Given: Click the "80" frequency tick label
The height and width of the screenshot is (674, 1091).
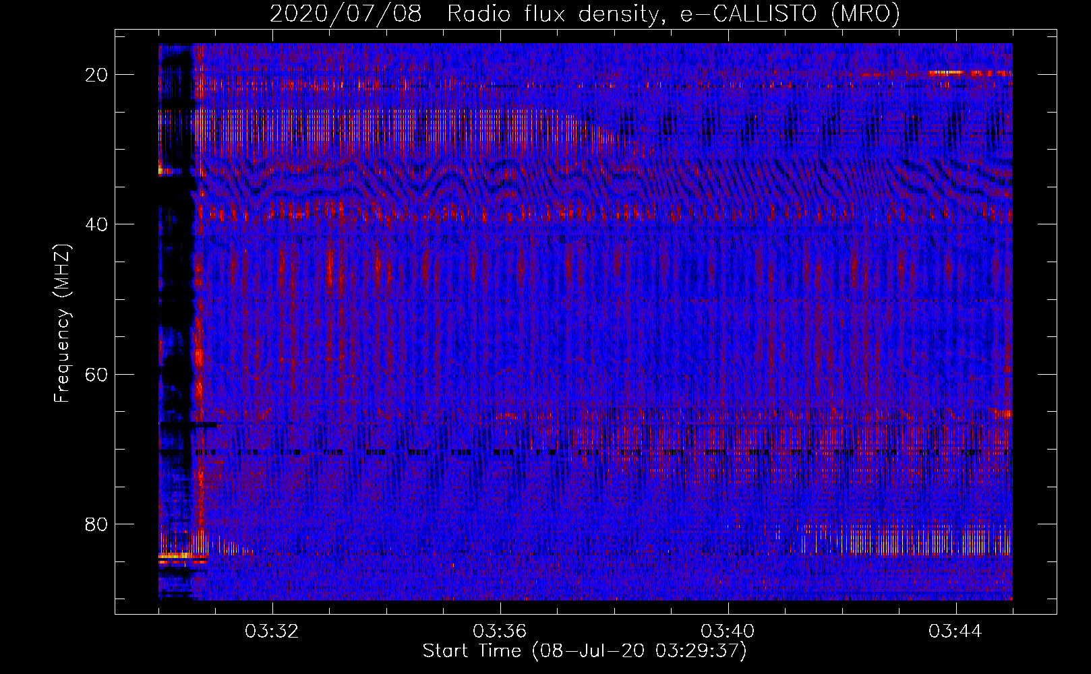Looking at the screenshot, I should click(97, 524).
